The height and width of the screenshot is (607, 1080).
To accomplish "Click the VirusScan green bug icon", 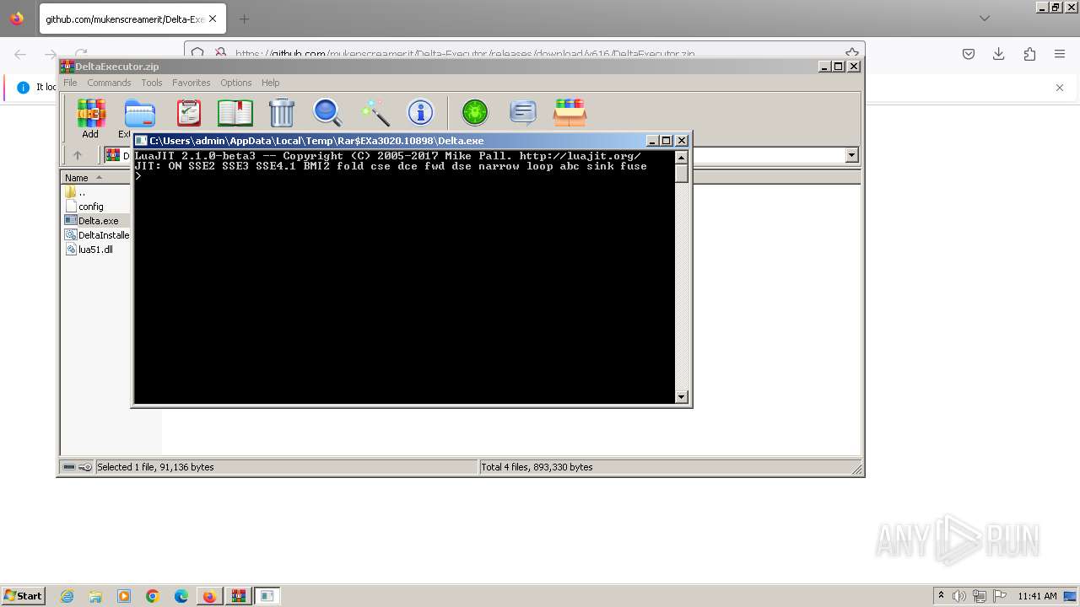I will tap(475, 112).
